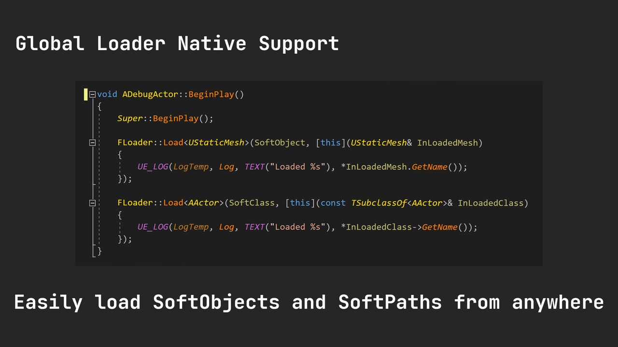
Task: Click the void keyword in function signature
Action: pos(107,94)
